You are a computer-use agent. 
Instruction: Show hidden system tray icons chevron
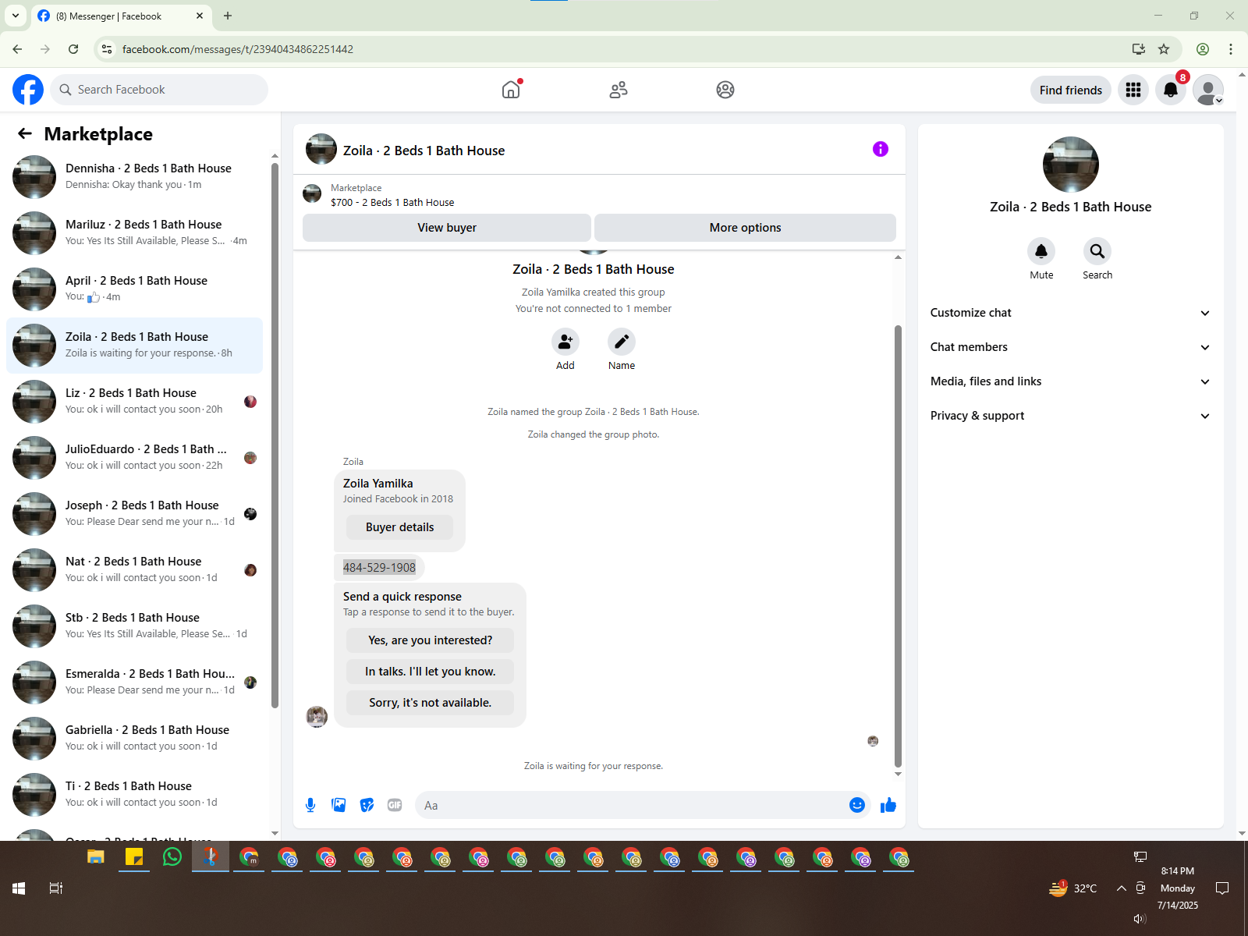(1121, 888)
